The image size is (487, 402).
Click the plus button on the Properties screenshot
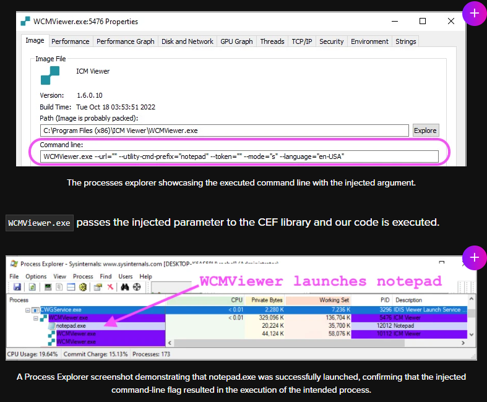point(474,14)
